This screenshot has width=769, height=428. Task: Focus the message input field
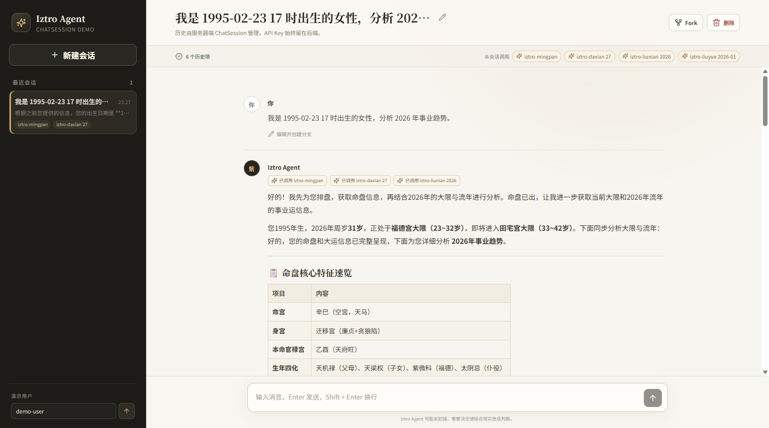pyautogui.click(x=446, y=397)
